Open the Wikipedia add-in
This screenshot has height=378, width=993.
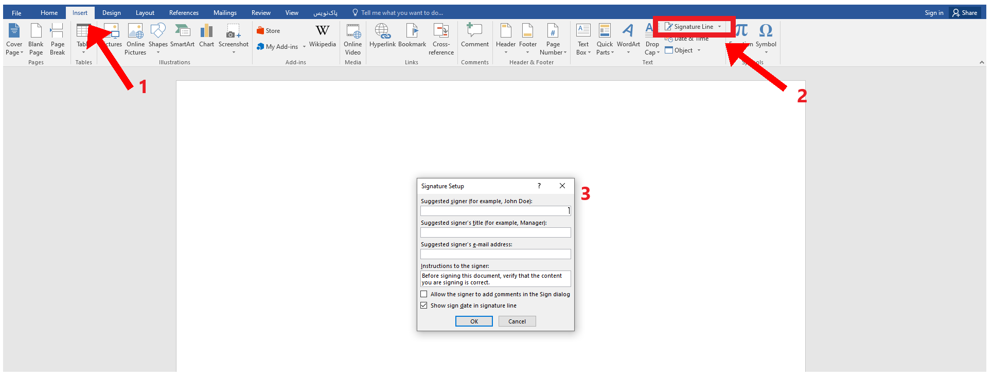coord(323,36)
